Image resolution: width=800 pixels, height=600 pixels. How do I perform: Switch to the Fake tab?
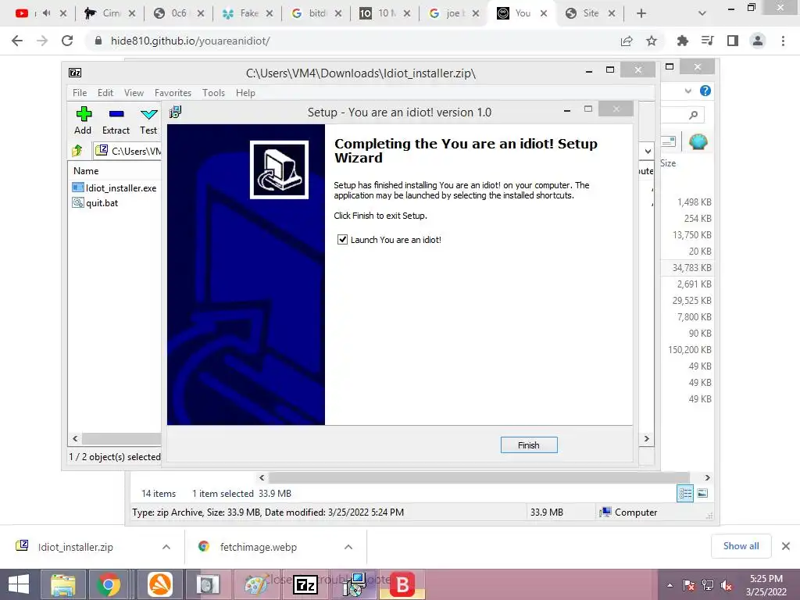(248, 13)
